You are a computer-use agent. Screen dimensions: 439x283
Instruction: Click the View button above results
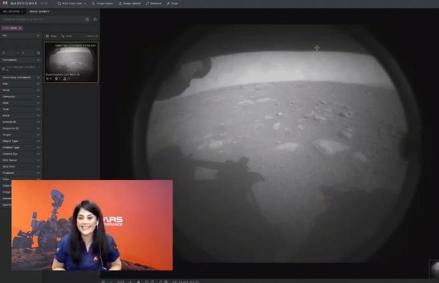pyautogui.click(x=53, y=36)
